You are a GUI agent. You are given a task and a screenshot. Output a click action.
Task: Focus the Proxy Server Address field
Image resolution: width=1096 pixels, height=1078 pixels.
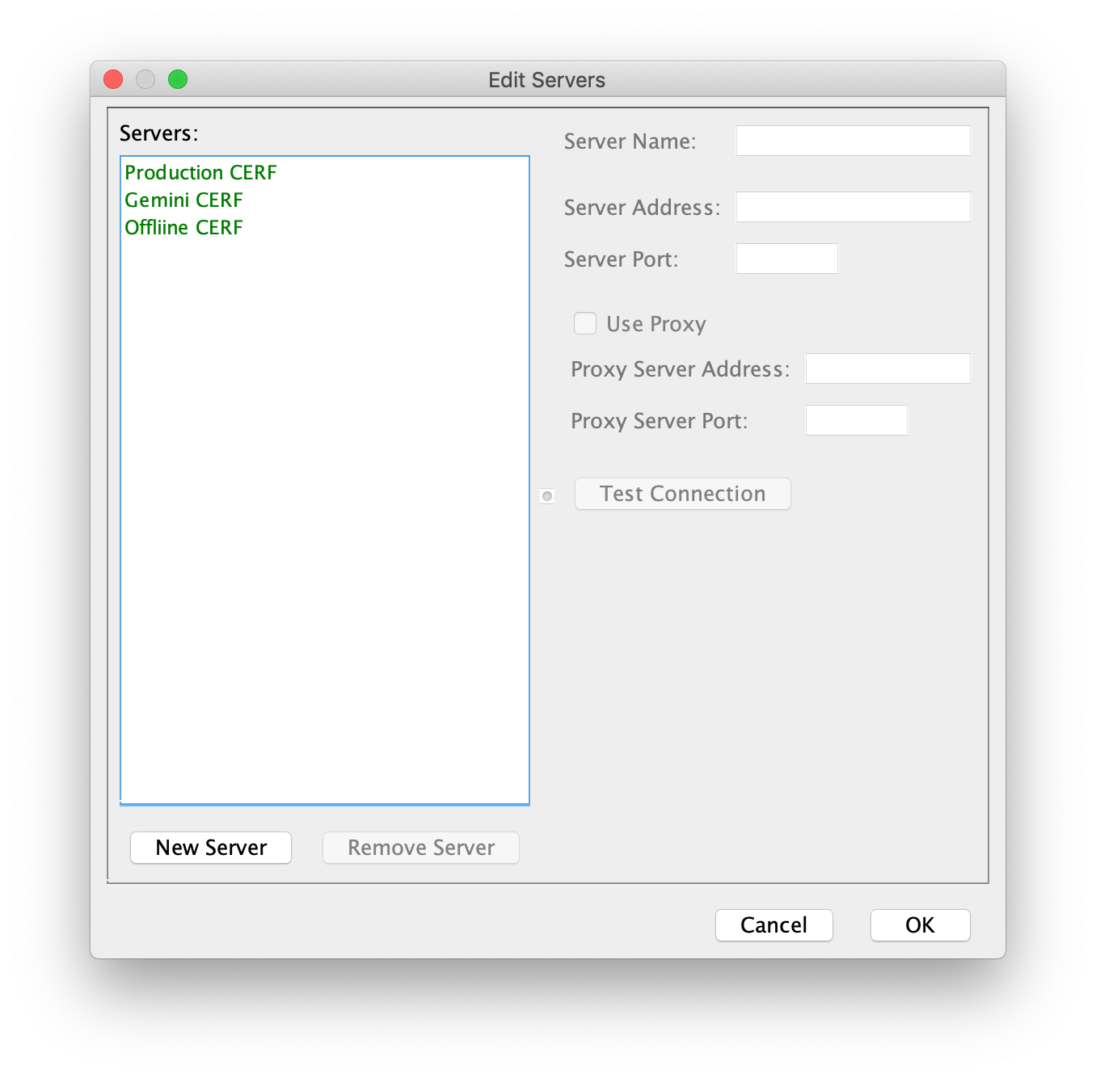887,368
